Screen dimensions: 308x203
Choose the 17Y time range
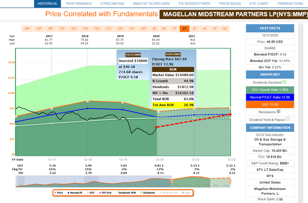(x=62, y=29)
